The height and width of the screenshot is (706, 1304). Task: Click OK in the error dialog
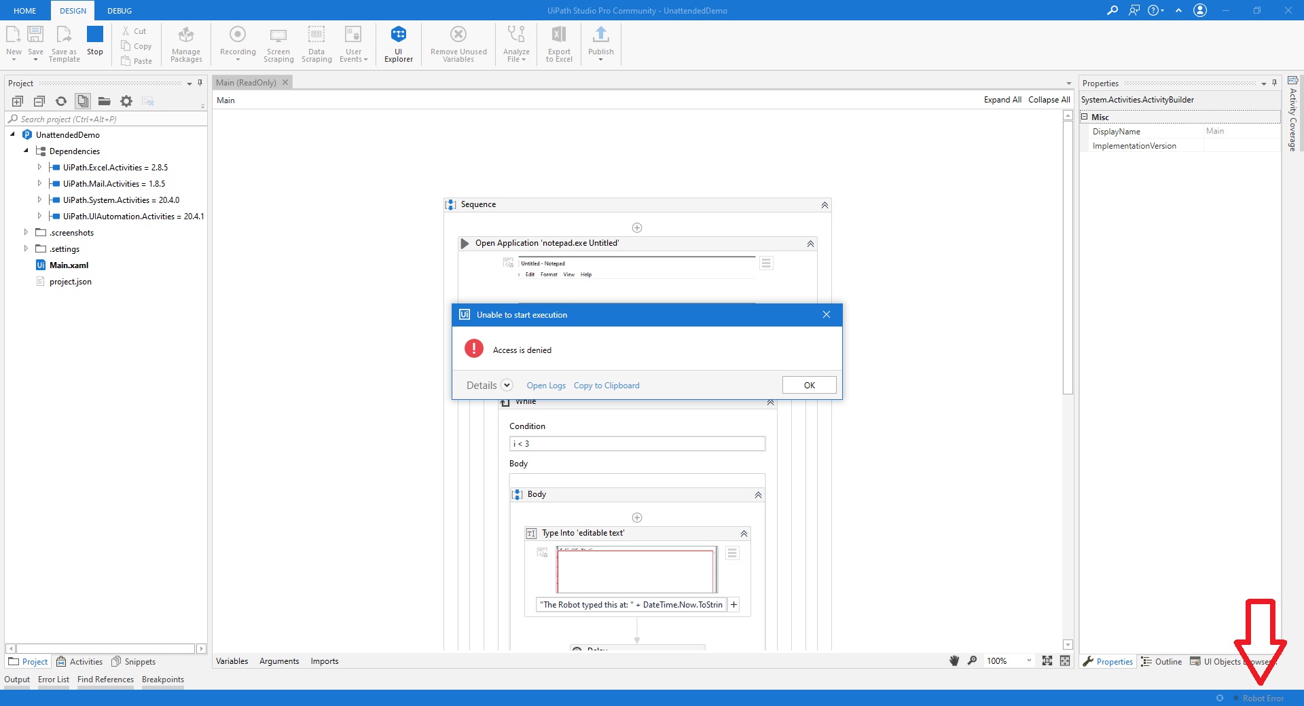pos(809,385)
